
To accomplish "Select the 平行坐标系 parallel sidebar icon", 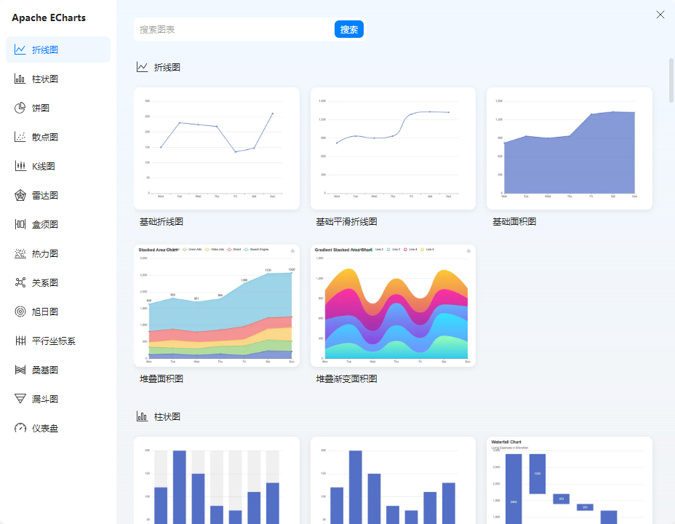I will tap(20, 341).
